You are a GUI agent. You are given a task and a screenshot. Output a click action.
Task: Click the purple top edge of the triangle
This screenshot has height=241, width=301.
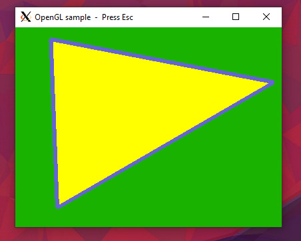coord(162,61)
